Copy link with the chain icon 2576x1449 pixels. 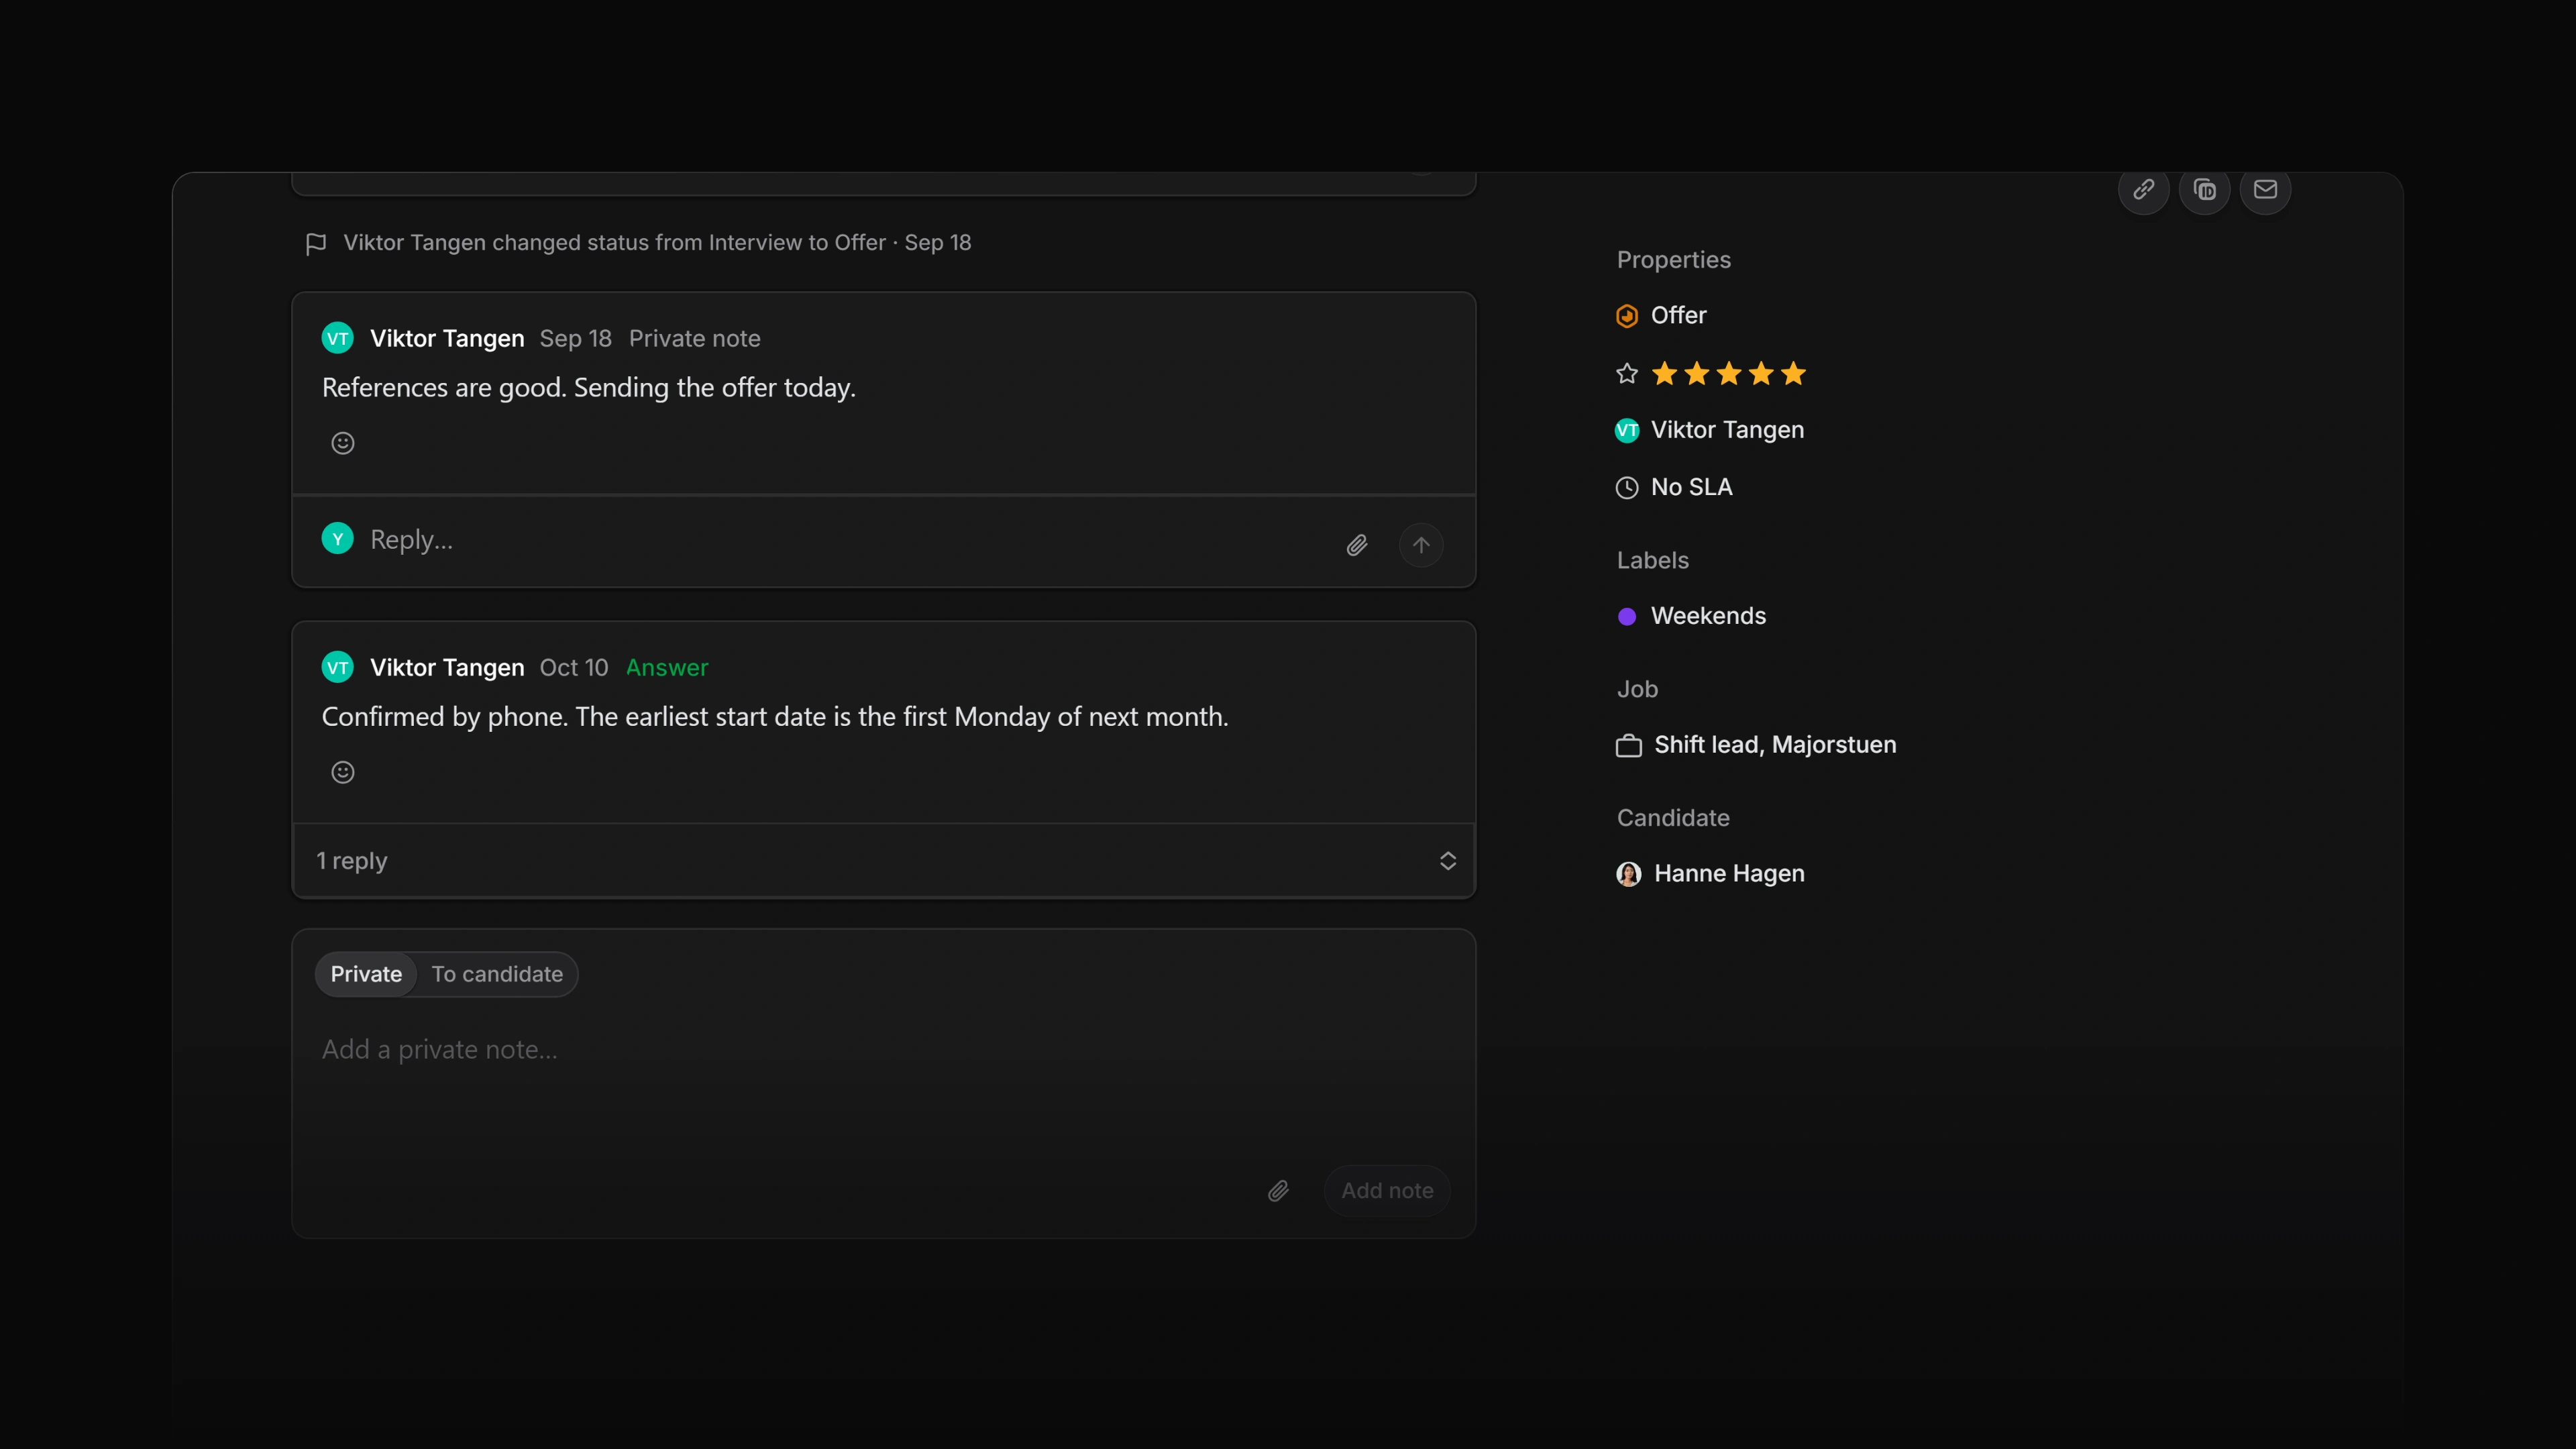pyautogui.click(x=2143, y=189)
